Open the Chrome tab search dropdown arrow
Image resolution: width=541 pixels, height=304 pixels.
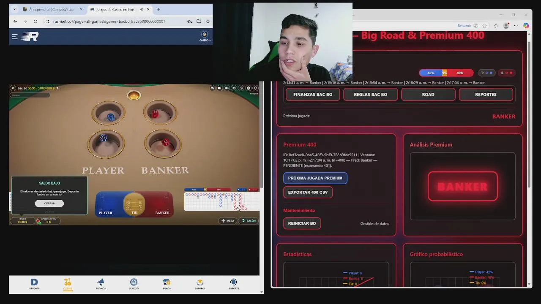tap(15, 9)
